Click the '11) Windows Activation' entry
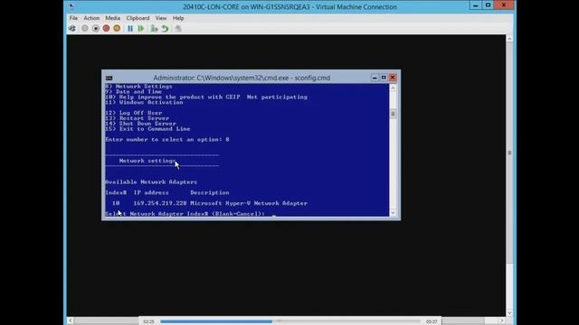This screenshot has height=325, width=579. tap(144, 102)
